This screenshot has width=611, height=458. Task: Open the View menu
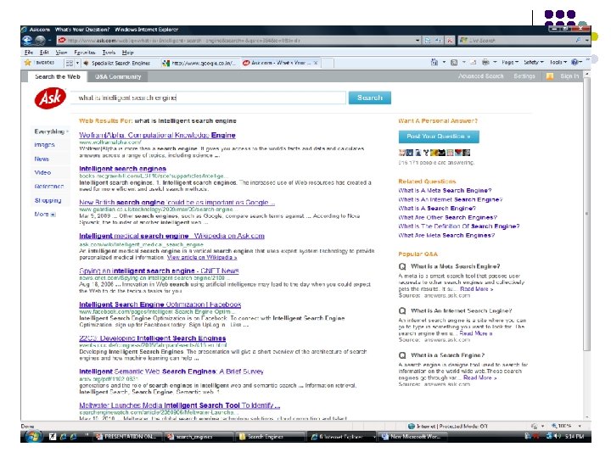coord(61,53)
